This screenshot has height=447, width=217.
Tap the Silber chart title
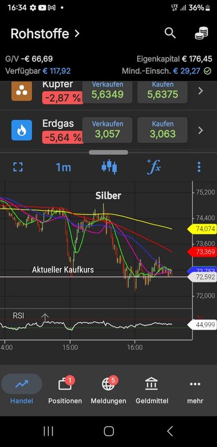(x=108, y=195)
